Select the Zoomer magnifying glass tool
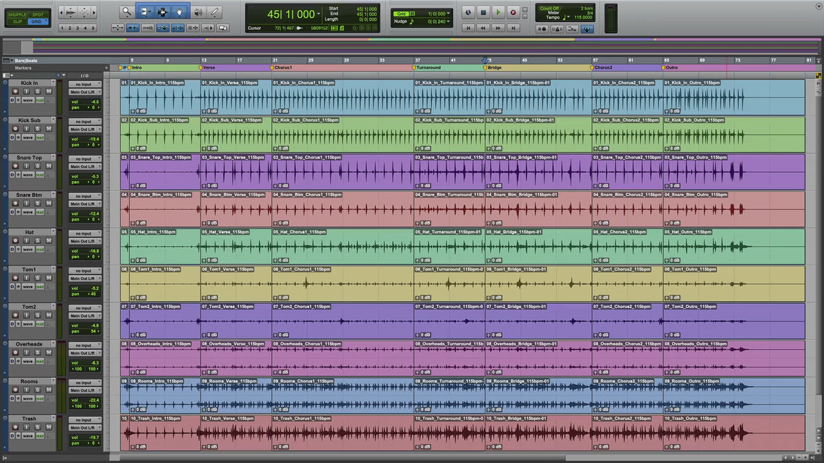 tap(127, 12)
